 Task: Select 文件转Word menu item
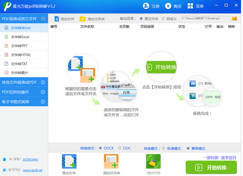(24, 28)
